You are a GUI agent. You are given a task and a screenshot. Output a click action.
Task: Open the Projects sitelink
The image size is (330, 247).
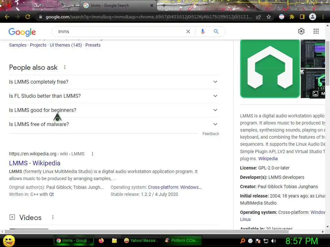pyautogui.click(x=38, y=45)
